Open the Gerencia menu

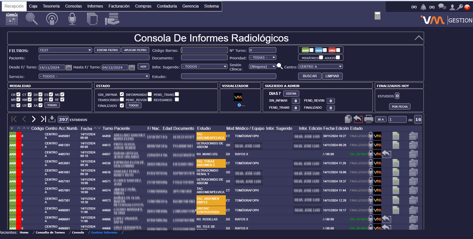[190, 6]
